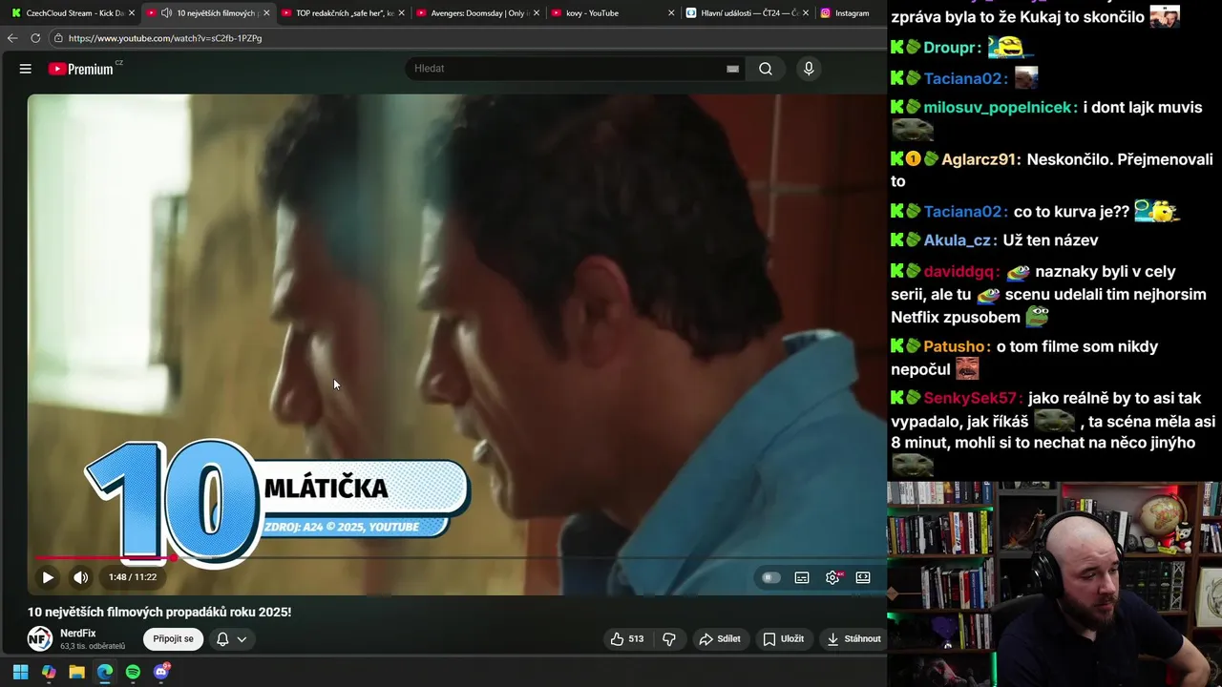Like the video with thumbs up
The image size is (1222, 687).
(626, 639)
